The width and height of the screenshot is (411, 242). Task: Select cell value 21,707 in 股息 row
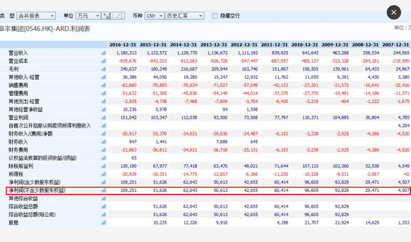point(312,223)
